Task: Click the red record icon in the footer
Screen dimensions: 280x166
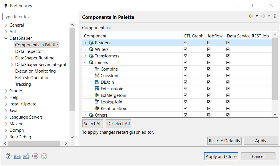Action: pos(35,156)
